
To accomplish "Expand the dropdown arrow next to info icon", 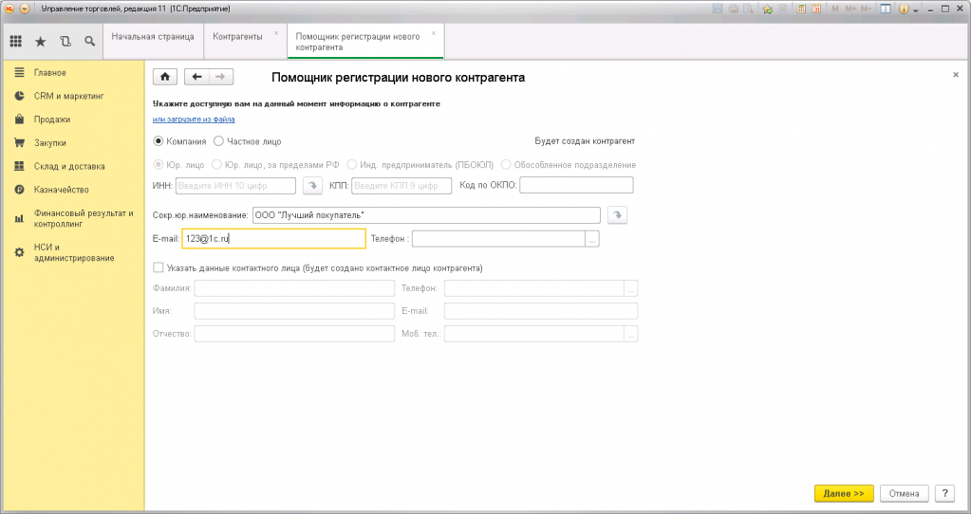I will tap(916, 9).
